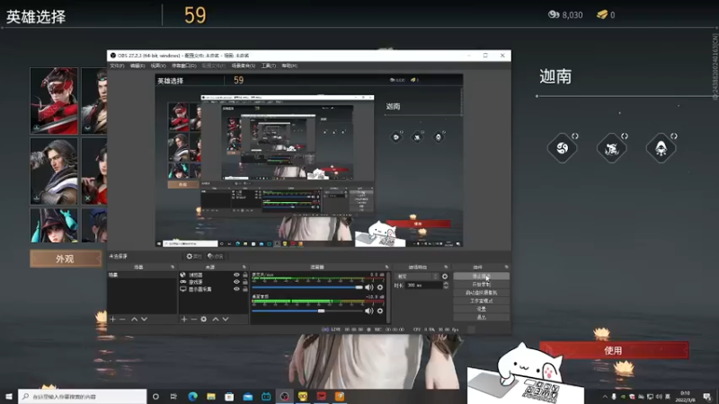Pop out the Sources dock using its header icon

[x=244, y=267]
